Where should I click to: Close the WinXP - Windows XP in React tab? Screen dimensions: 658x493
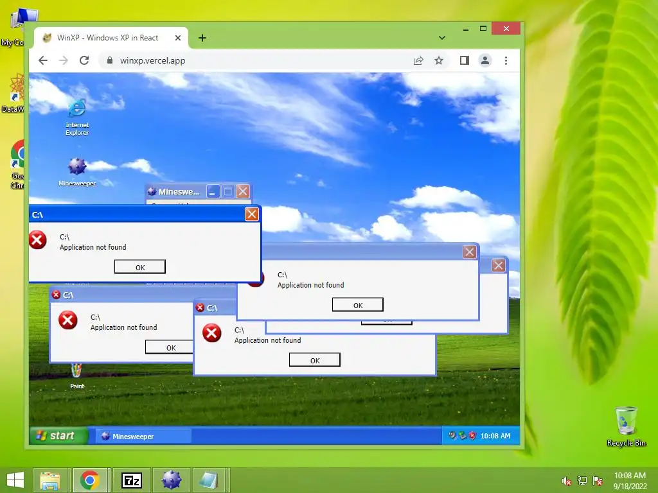[178, 38]
